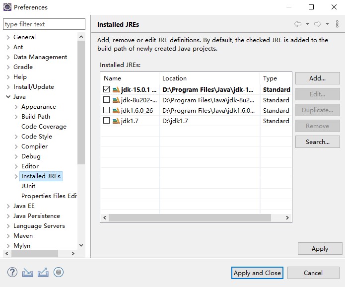Screen dimensions: 345x287
Task: Select the Code Style preference page
Action: 37,137
